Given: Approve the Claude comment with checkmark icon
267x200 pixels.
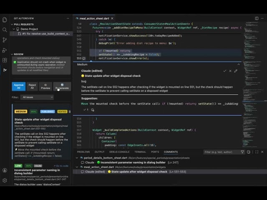Looking at the screenshot, I should click(225, 71).
